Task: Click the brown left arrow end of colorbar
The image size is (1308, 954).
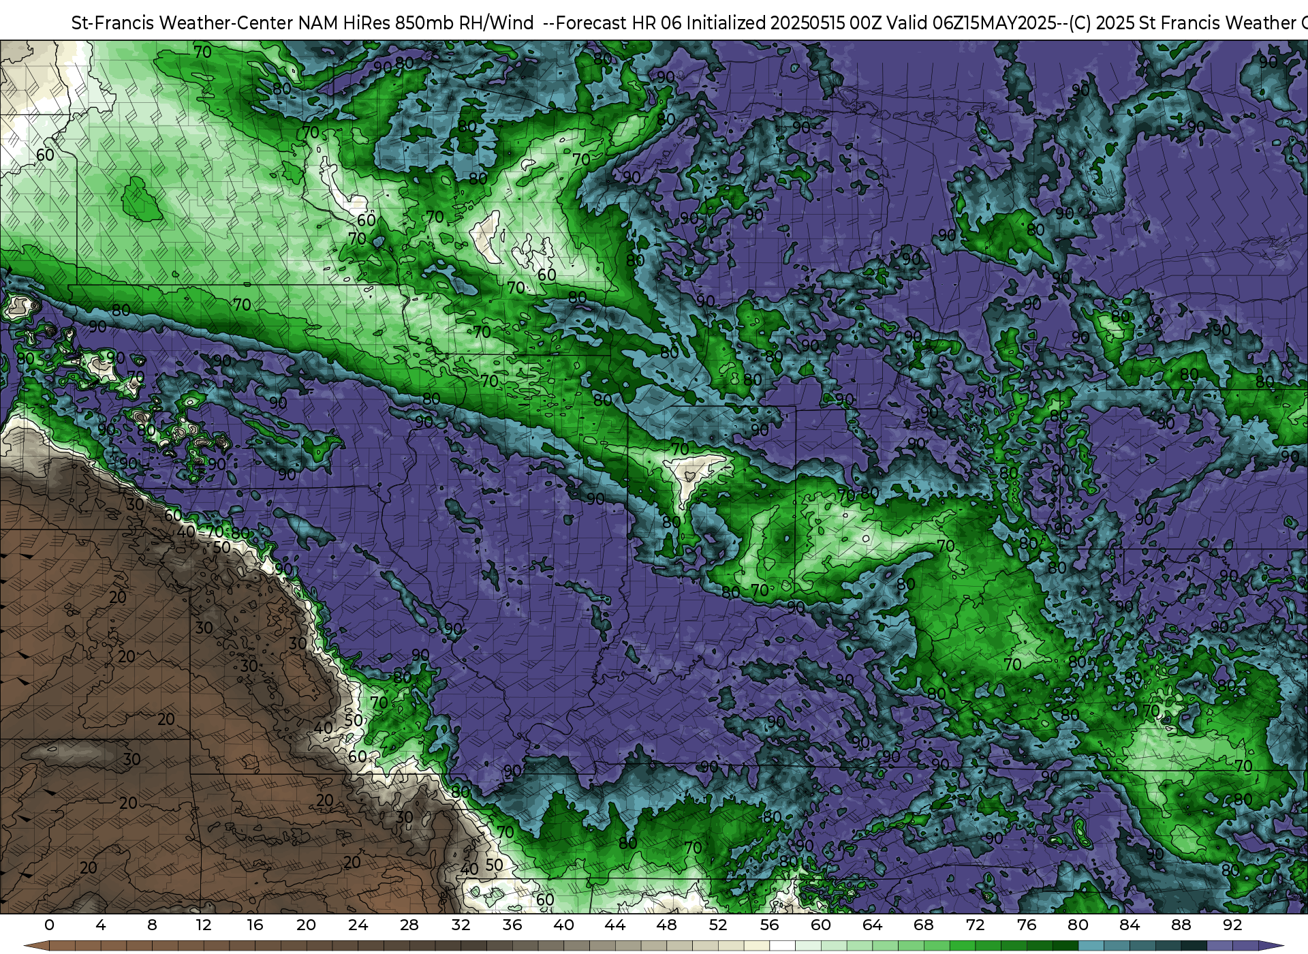Action: click(37, 946)
